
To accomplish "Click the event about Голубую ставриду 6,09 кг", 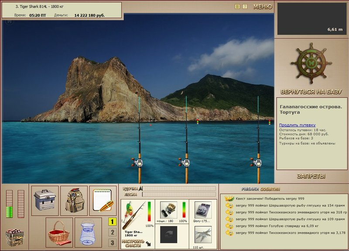I will pos(277,226).
